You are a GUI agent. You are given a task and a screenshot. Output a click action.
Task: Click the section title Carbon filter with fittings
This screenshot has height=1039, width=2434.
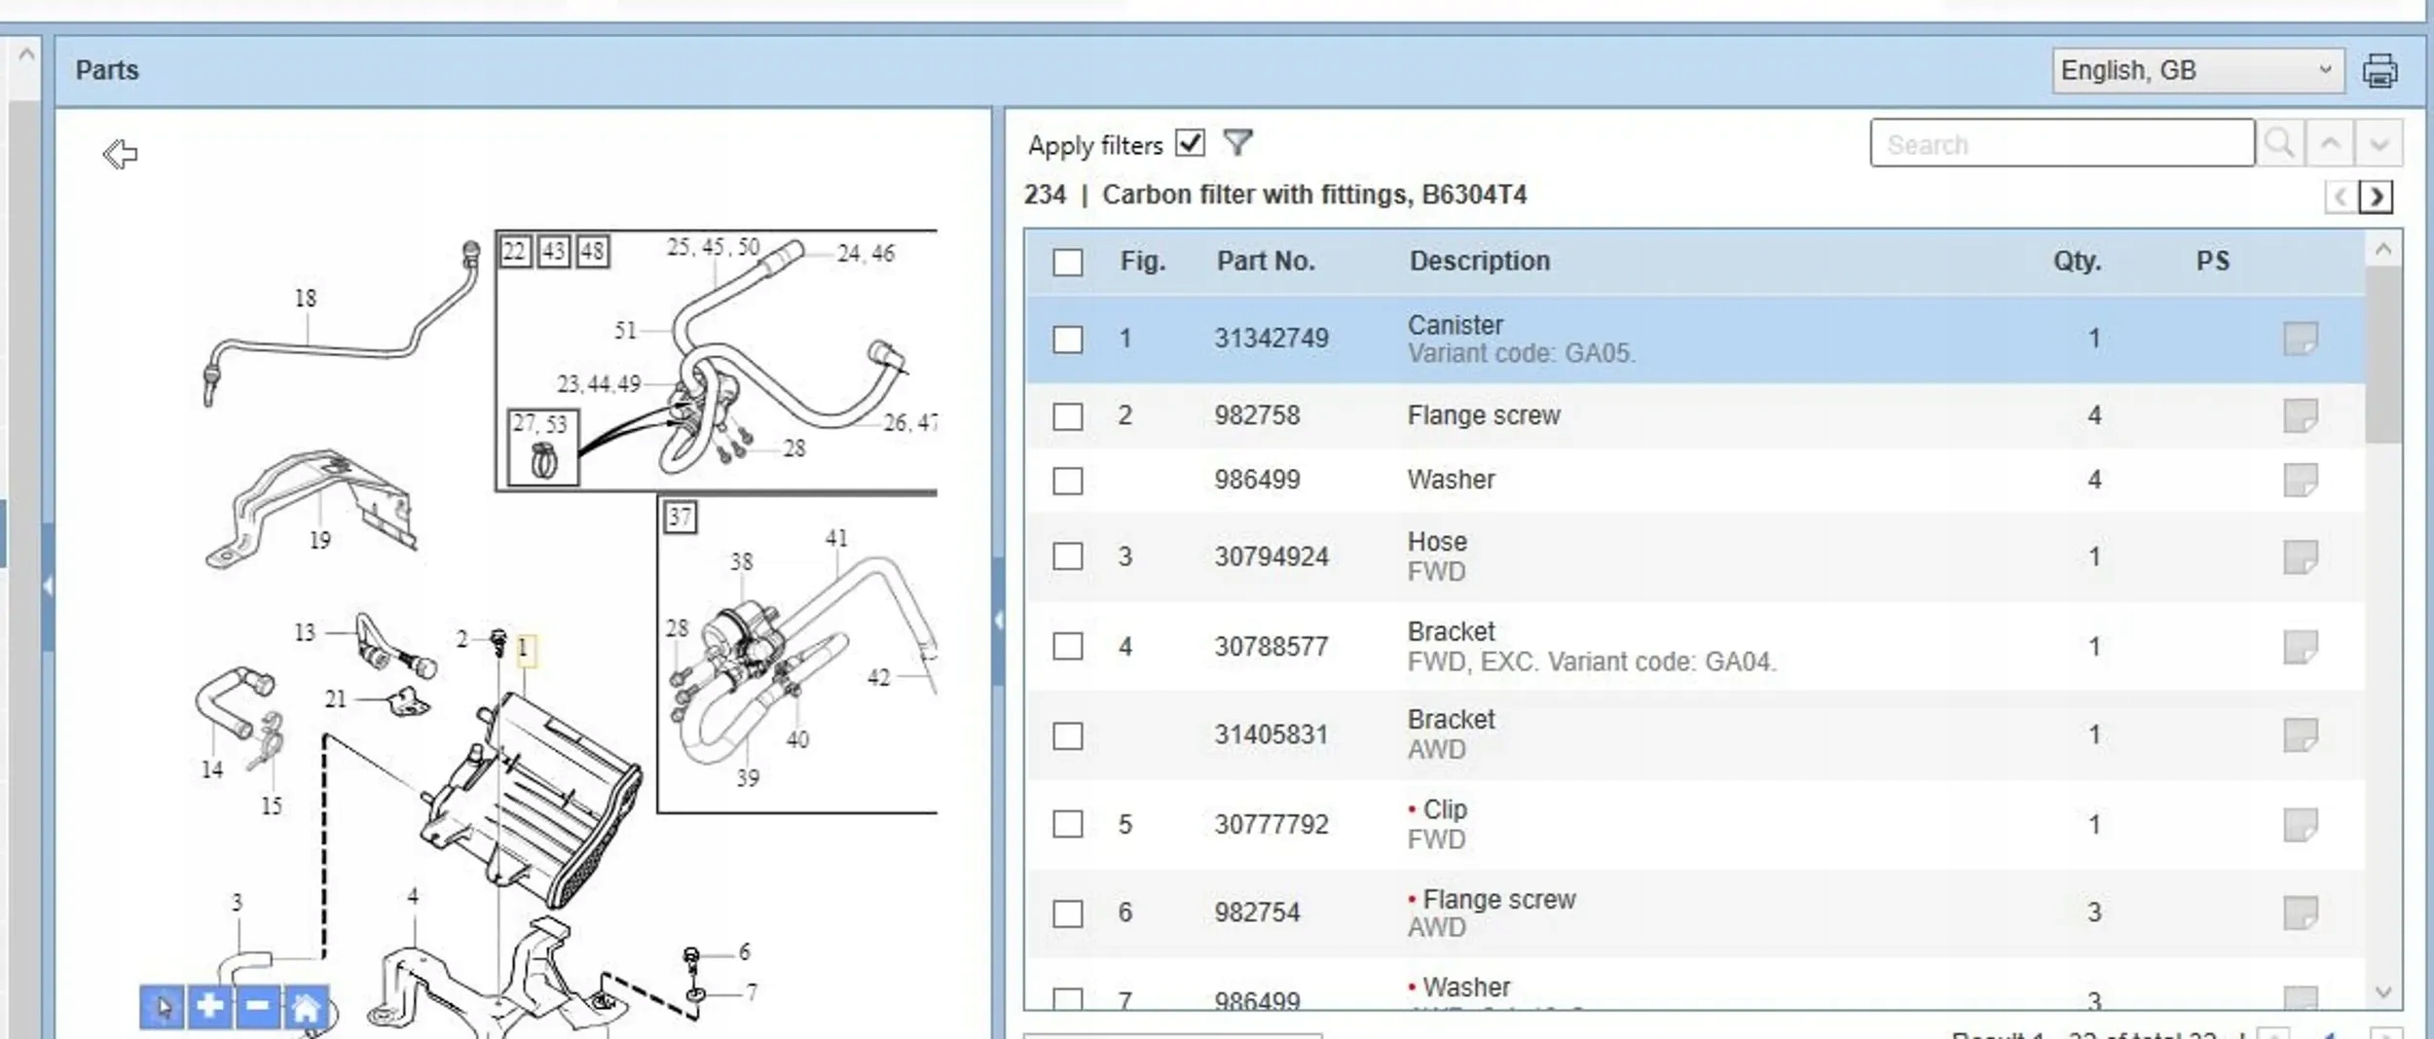1314,195
